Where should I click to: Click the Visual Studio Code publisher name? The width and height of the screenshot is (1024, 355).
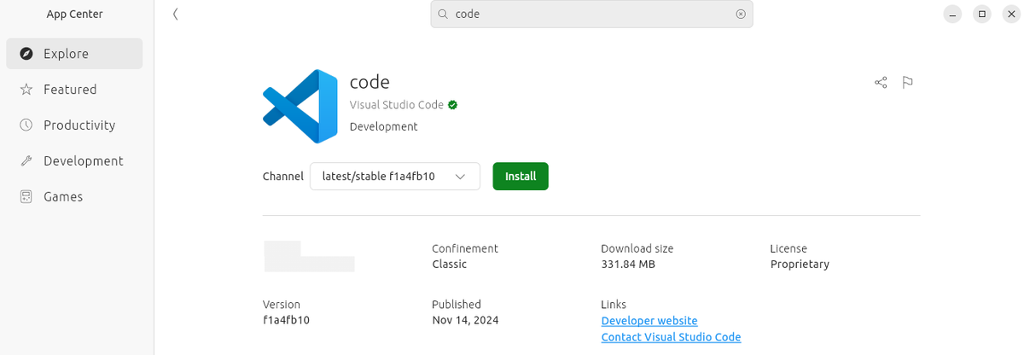(396, 105)
